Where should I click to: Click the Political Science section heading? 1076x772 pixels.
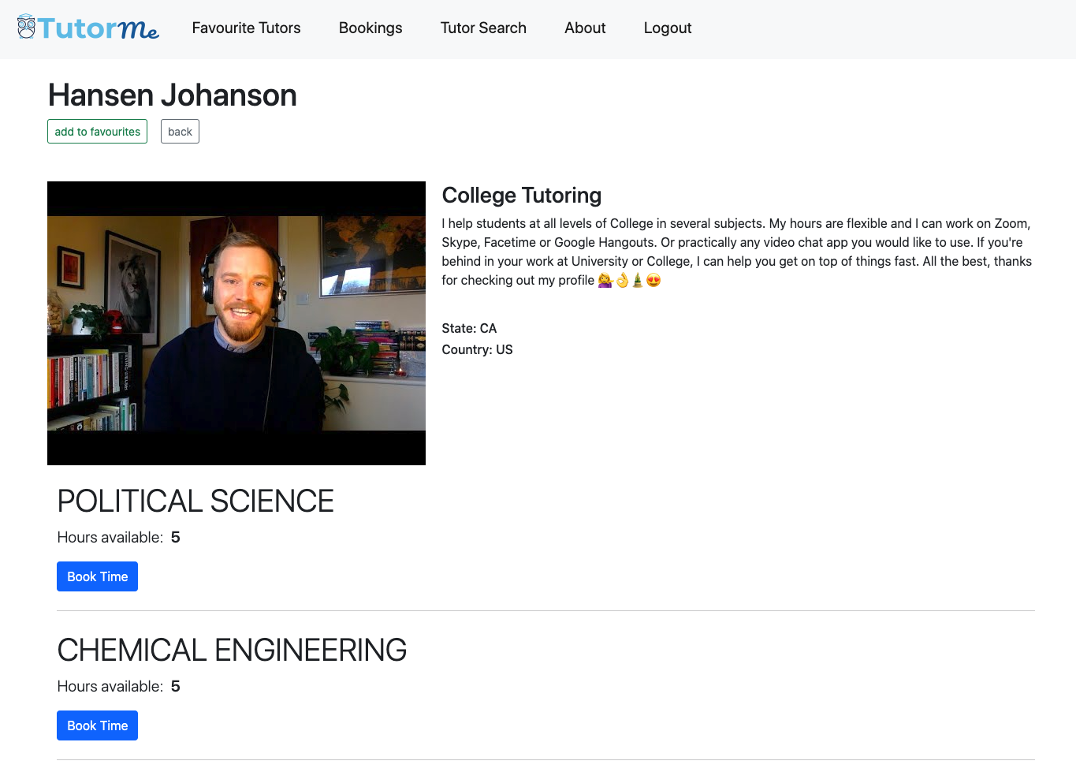coord(195,501)
